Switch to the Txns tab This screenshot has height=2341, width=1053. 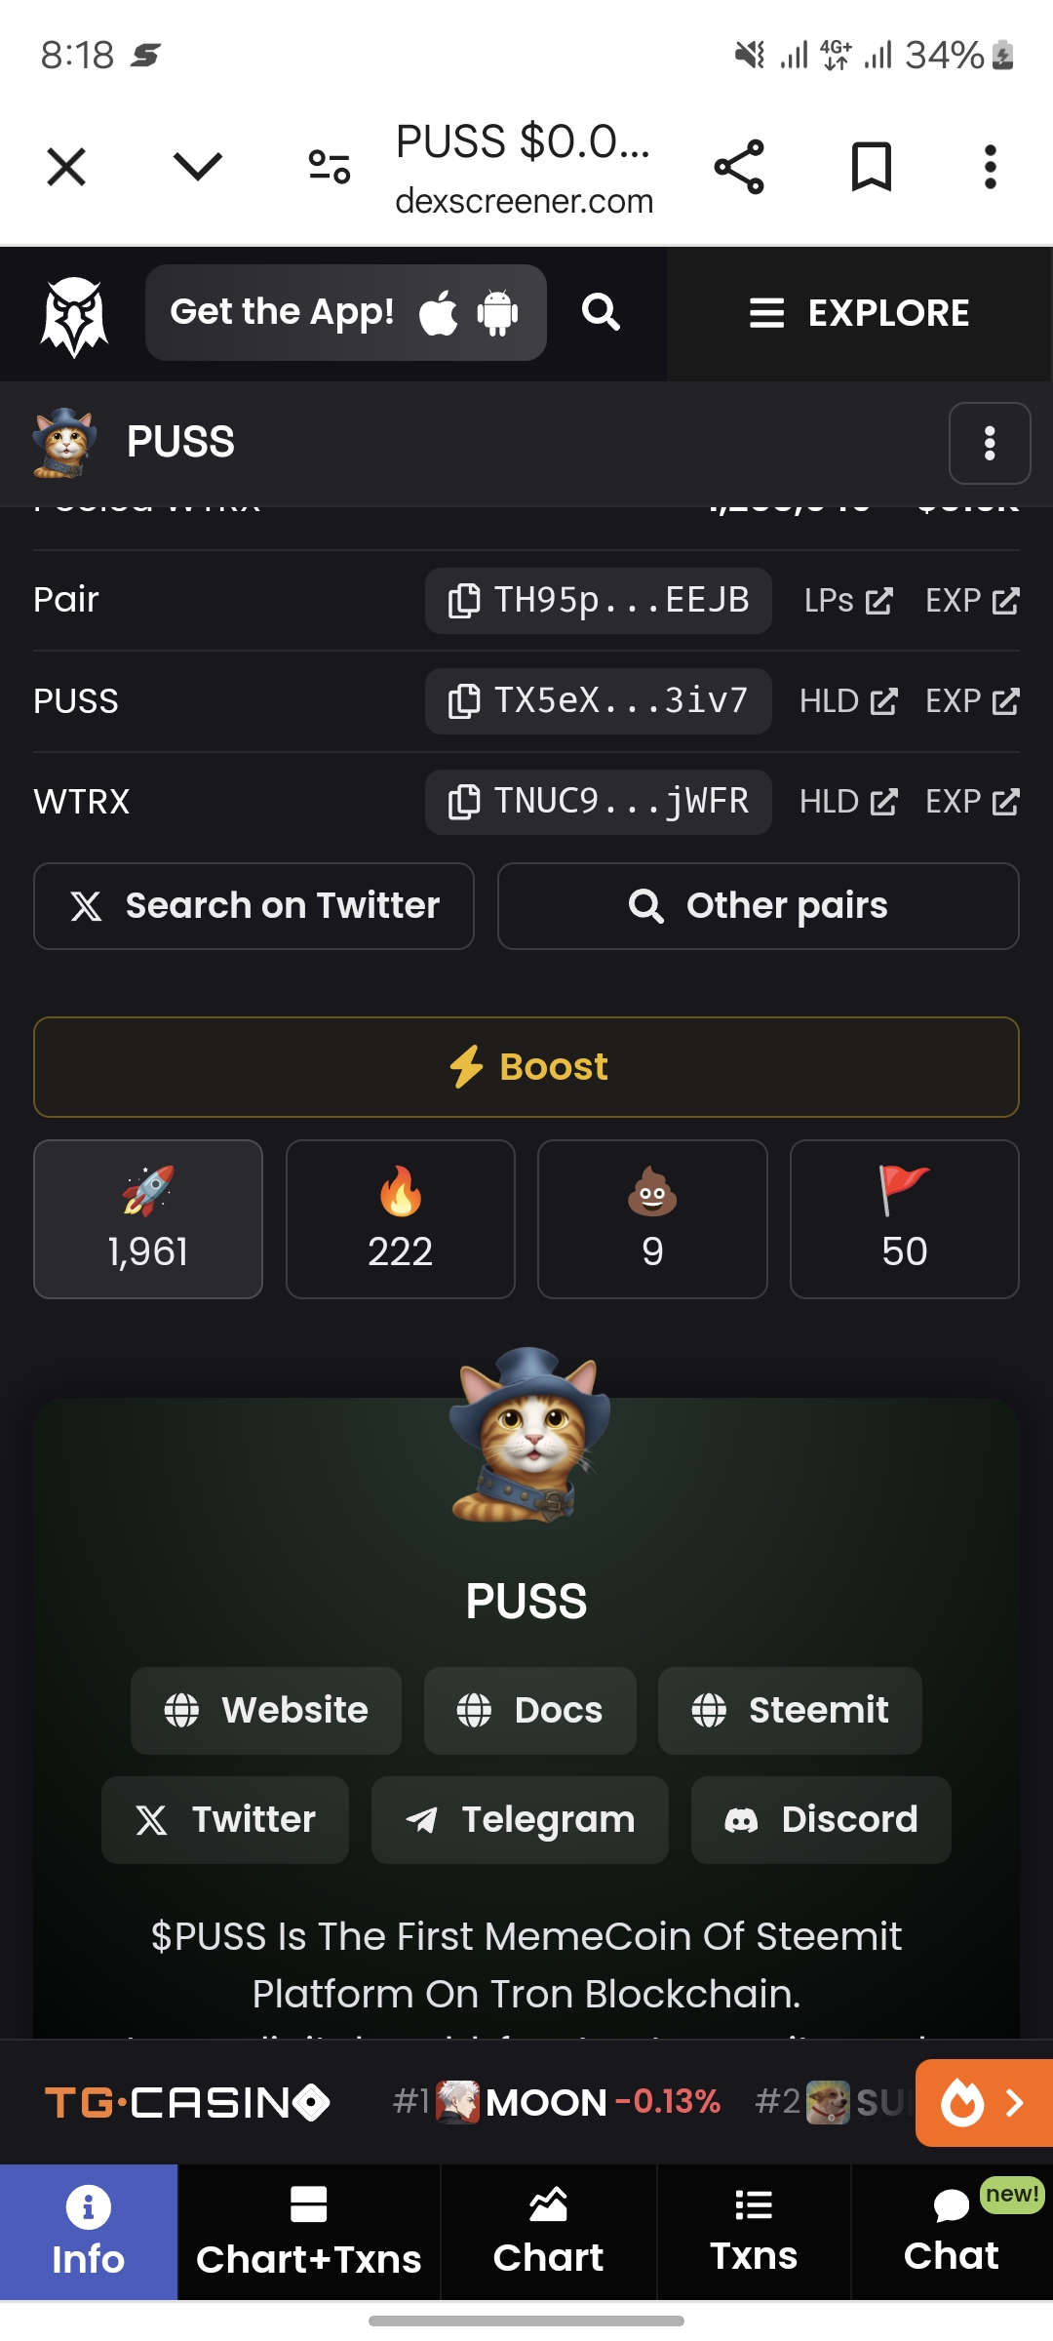[x=754, y=2233]
